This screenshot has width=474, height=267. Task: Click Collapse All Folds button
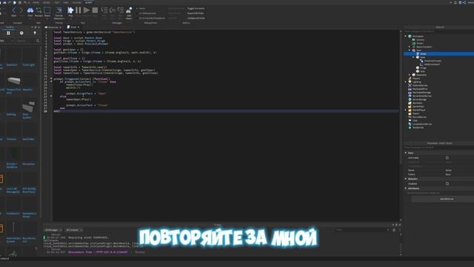click(x=196, y=18)
